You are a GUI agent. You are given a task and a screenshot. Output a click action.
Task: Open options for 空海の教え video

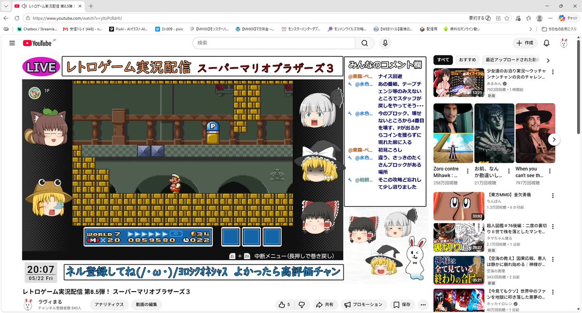[552, 259]
